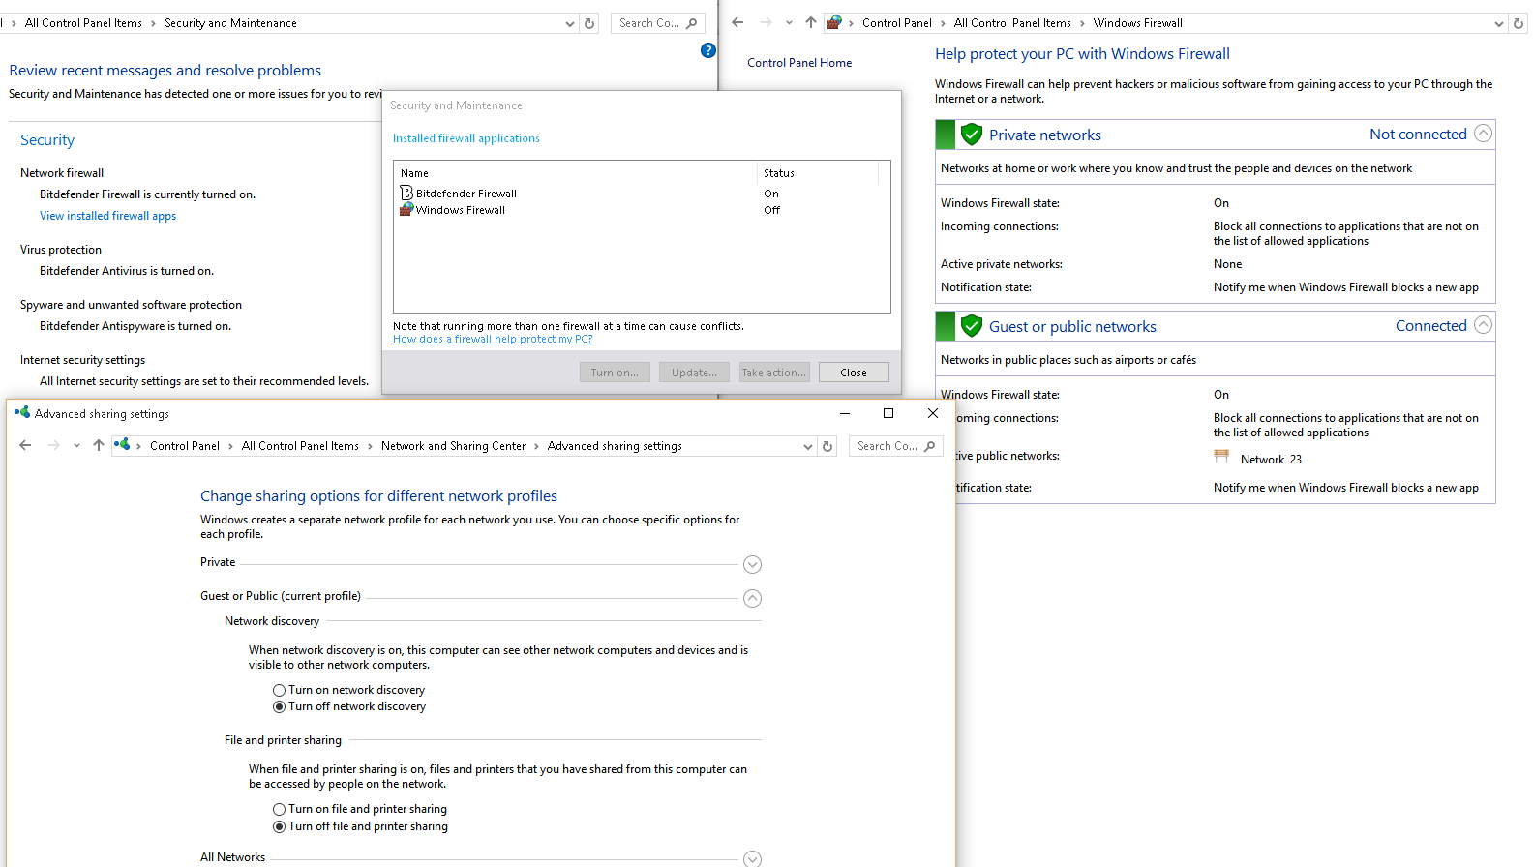The height and width of the screenshot is (867, 1534).
Task: Click the blue help icon in Security and Maintenance
Action: click(x=708, y=50)
